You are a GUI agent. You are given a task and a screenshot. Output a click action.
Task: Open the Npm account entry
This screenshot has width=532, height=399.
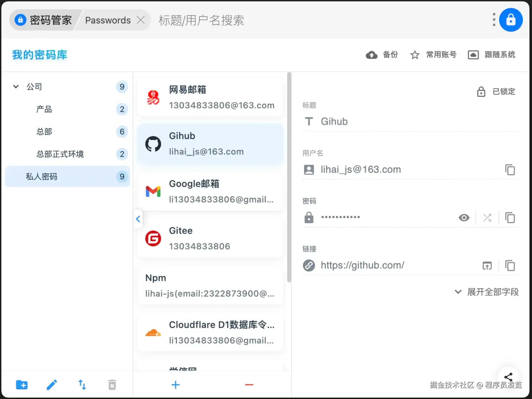[210, 285]
